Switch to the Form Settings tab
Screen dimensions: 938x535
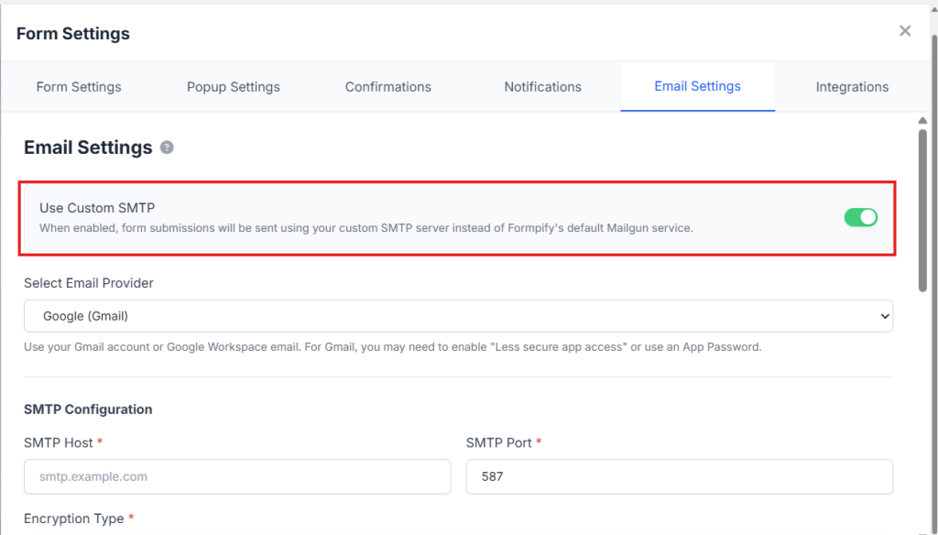pyautogui.click(x=79, y=87)
